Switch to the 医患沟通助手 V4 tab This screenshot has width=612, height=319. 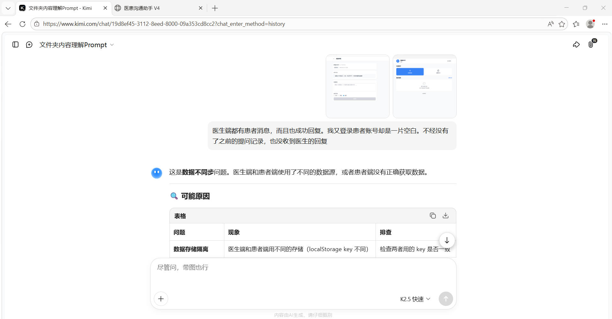point(156,8)
